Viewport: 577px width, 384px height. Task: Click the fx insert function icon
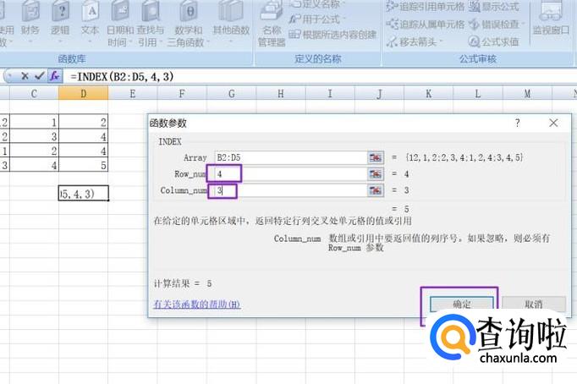tap(55, 76)
